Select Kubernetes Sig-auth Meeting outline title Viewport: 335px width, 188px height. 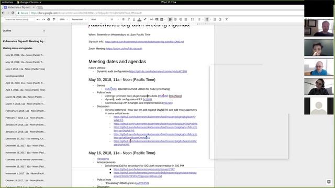click(24, 41)
